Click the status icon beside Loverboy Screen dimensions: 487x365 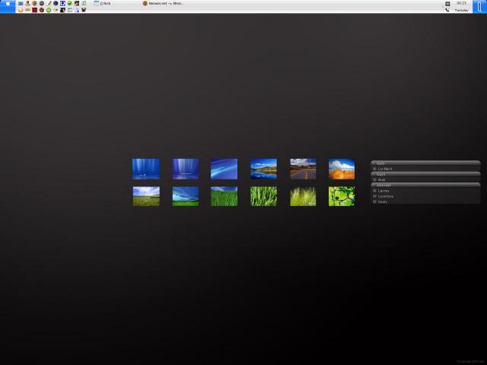(x=374, y=196)
